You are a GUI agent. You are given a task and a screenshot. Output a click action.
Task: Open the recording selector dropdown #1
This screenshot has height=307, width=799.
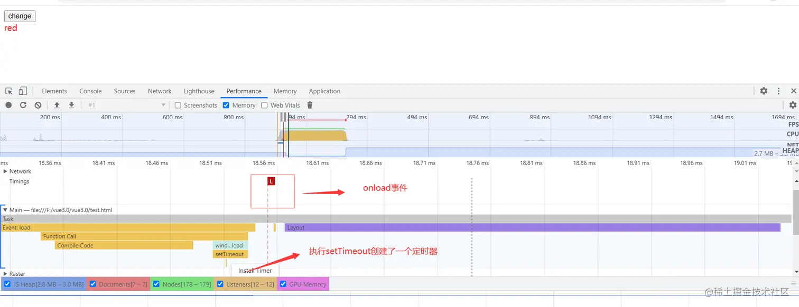click(126, 105)
